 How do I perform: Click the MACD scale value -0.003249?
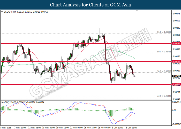177,124
